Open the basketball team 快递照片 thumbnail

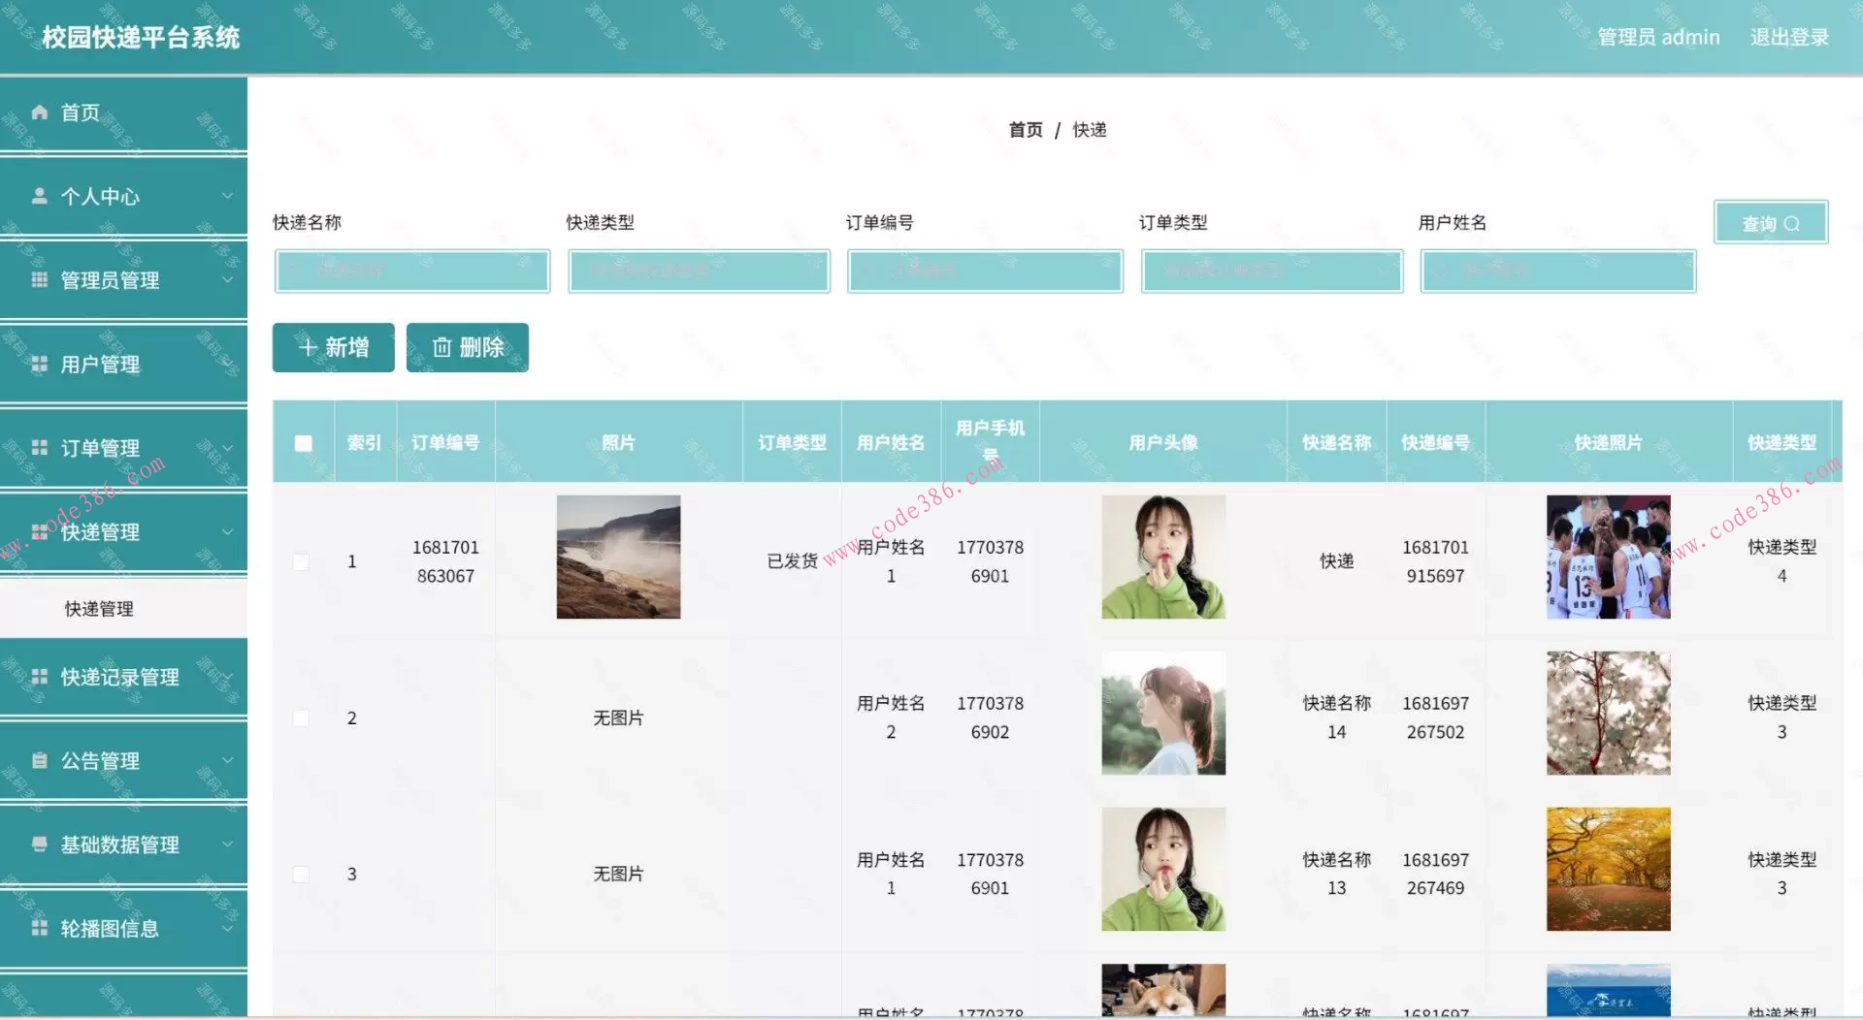click(1608, 558)
